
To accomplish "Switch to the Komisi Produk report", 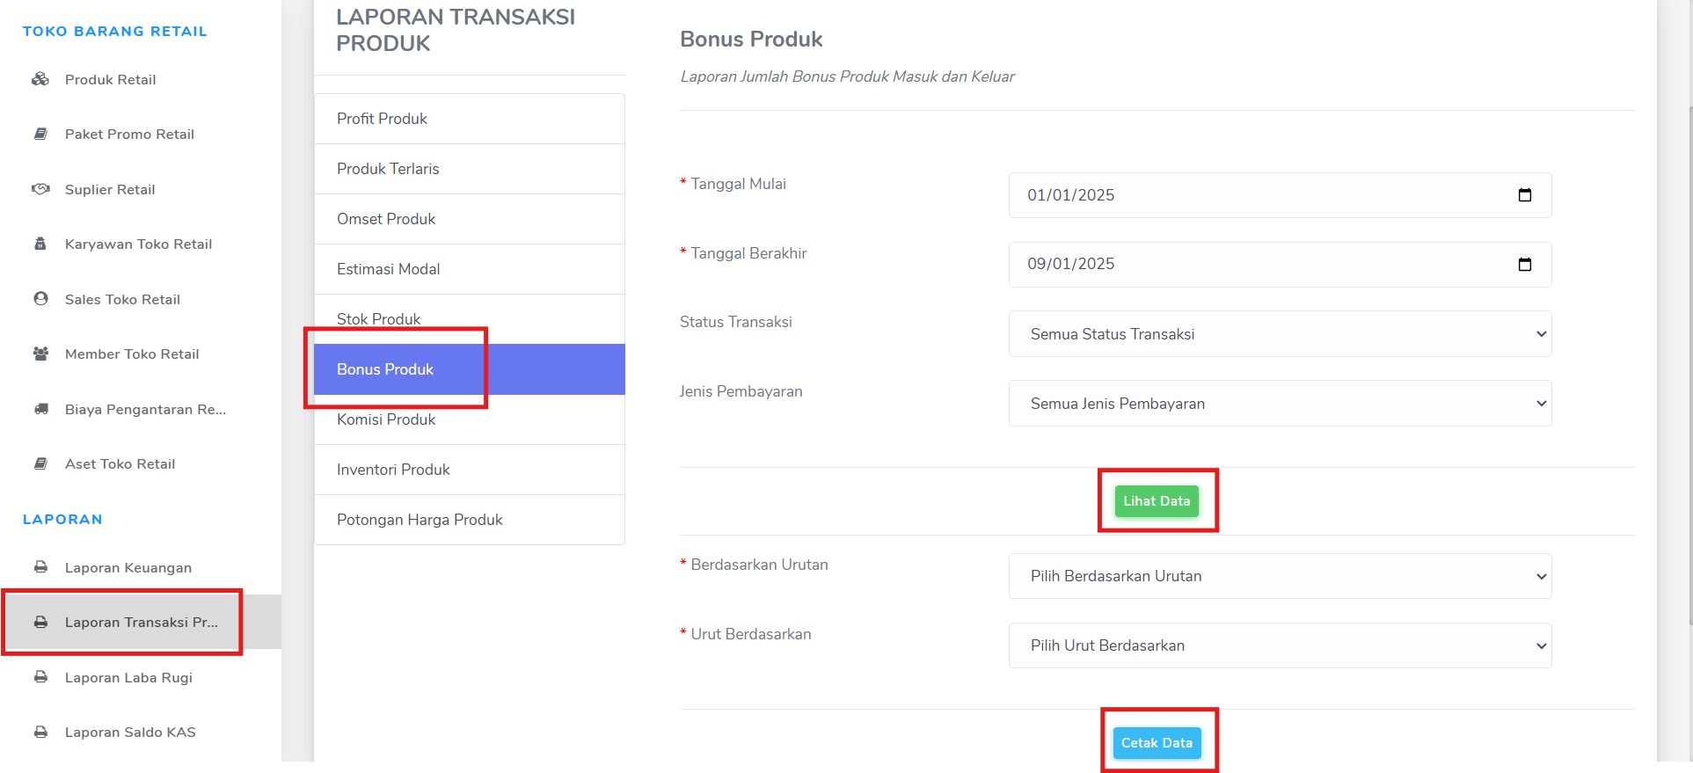I will [x=470, y=419].
